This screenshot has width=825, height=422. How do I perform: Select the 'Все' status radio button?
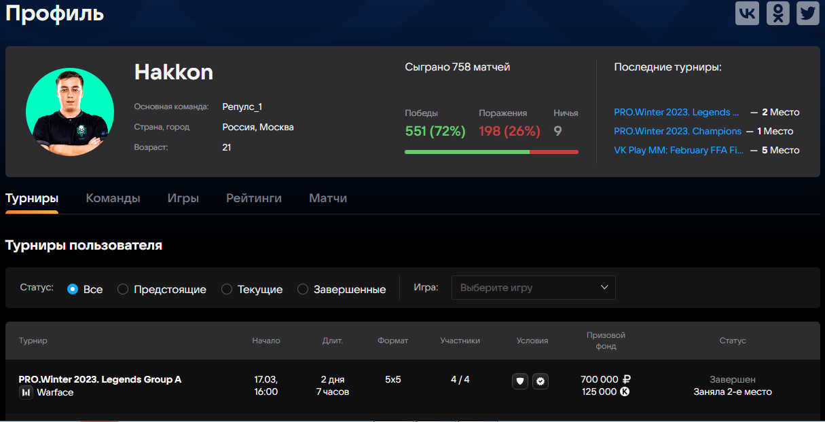(73, 289)
